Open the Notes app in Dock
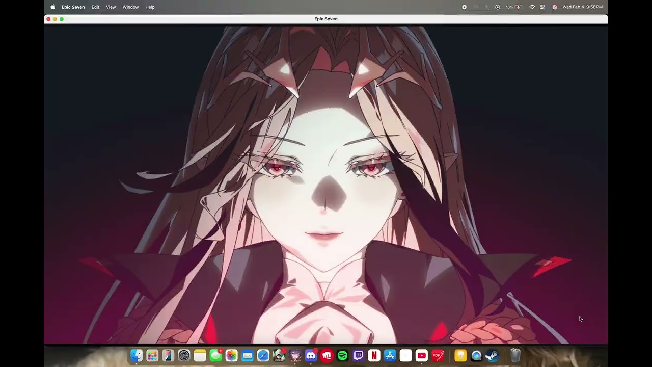 (x=200, y=355)
